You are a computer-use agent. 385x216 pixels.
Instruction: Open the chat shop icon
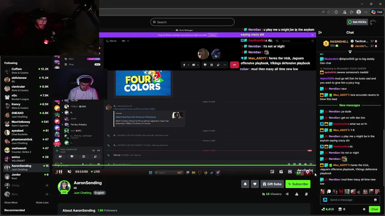pos(340,209)
